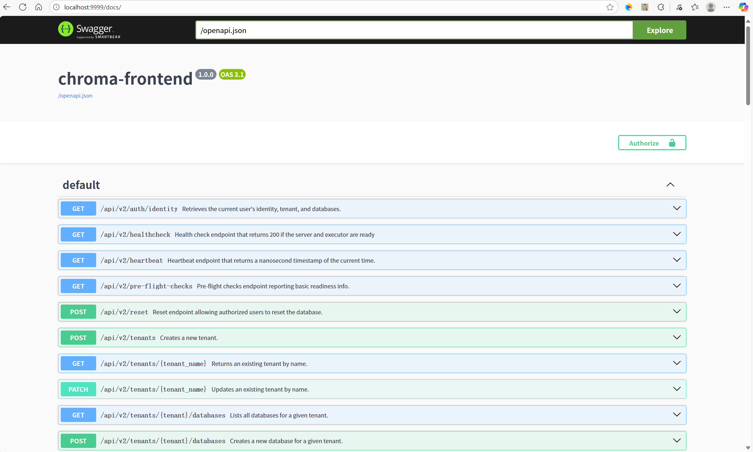Open the /openapi.json link under title
753x452 pixels.
pyautogui.click(x=75, y=96)
